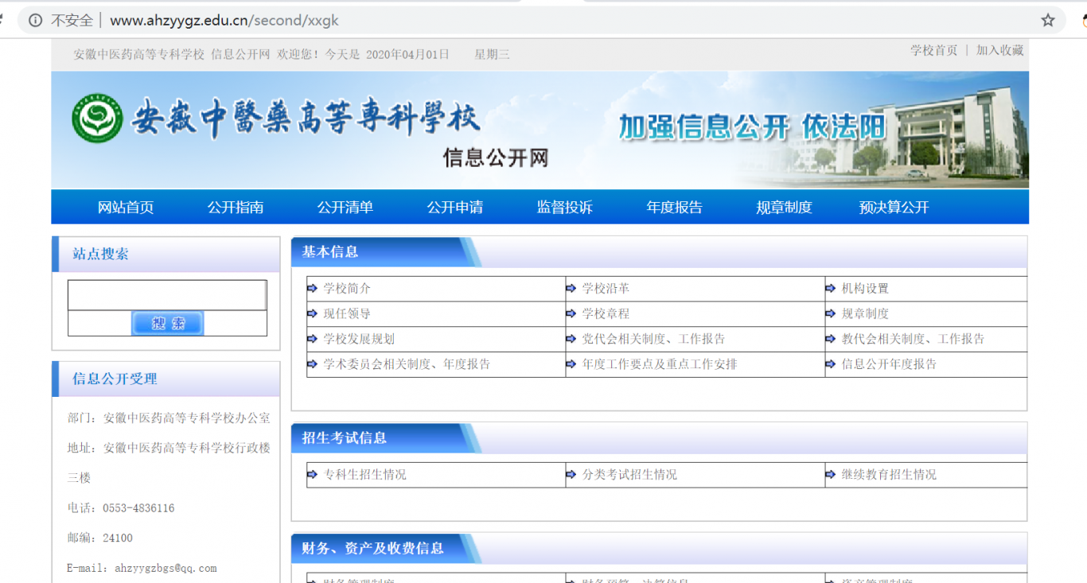Screen dimensions: 1087x583
Task: Open the 机构设置 link
Action: pyautogui.click(x=865, y=289)
